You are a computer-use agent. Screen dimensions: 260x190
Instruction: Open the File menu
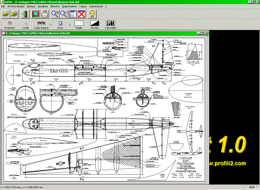[3, 6]
